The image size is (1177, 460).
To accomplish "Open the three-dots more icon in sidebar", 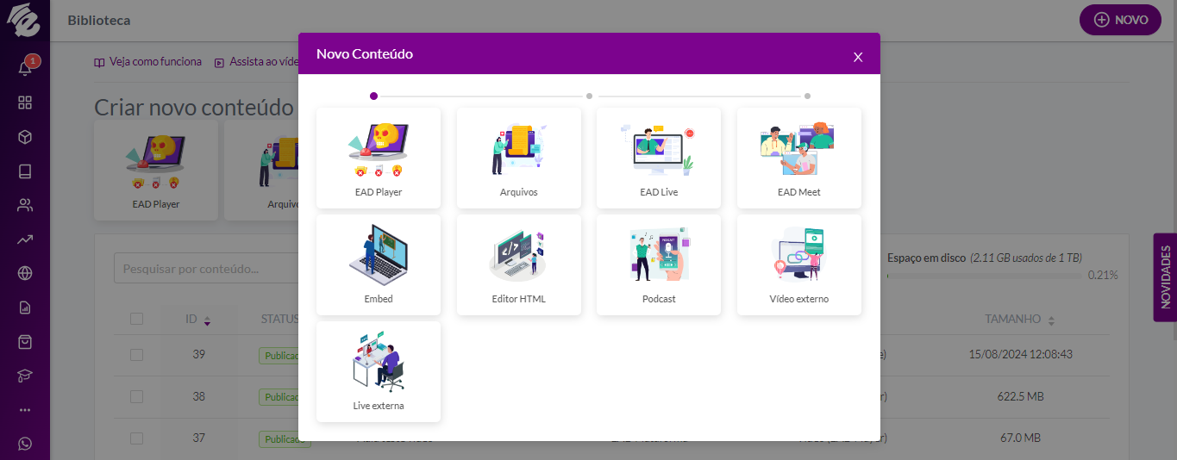I will [25, 410].
